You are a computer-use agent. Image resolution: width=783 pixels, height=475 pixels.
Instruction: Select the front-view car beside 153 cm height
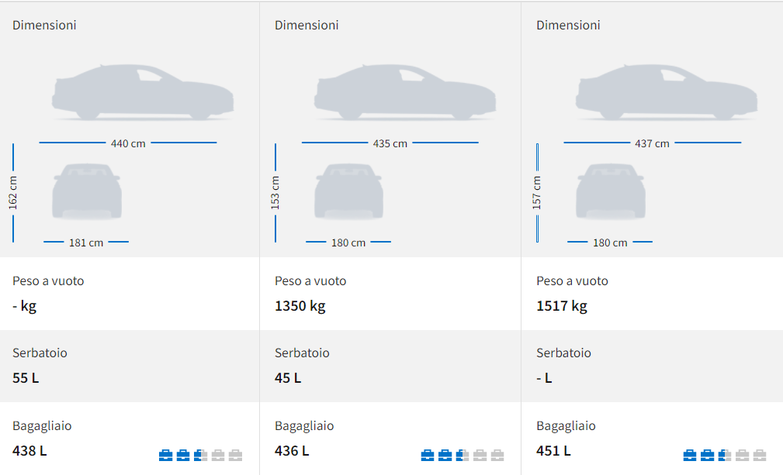(x=349, y=191)
